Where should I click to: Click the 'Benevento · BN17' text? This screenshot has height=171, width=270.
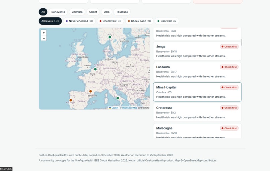pos(166,72)
